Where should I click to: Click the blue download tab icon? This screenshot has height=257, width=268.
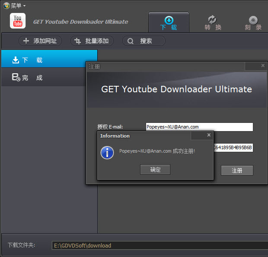point(169,20)
